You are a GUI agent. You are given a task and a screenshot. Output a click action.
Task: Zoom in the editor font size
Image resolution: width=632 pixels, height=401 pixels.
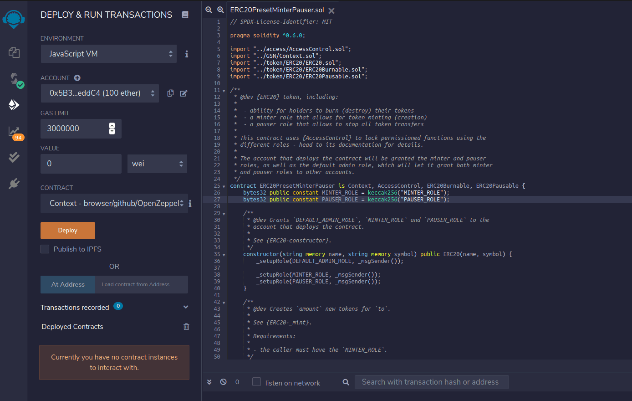pos(220,10)
